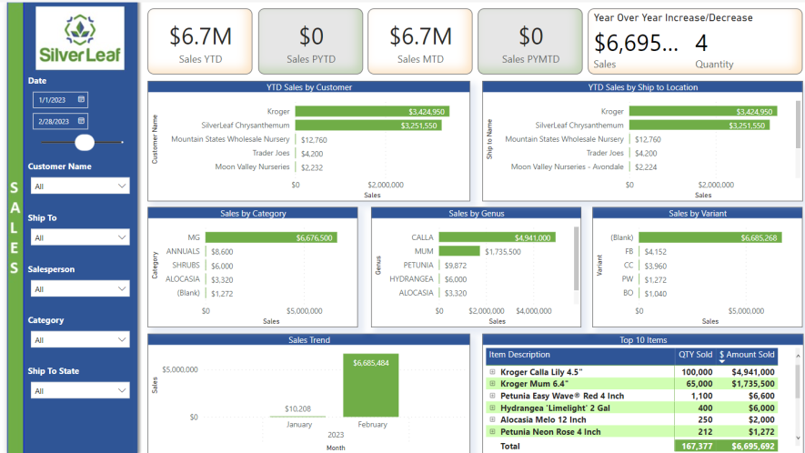Select the January column in Sales Trend

[297, 416]
